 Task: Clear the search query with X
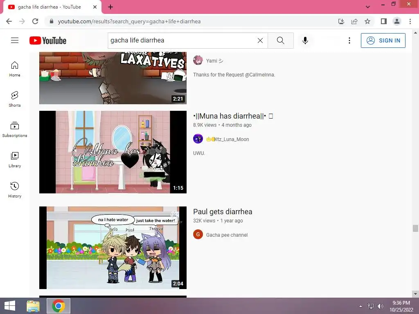tap(260, 40)
